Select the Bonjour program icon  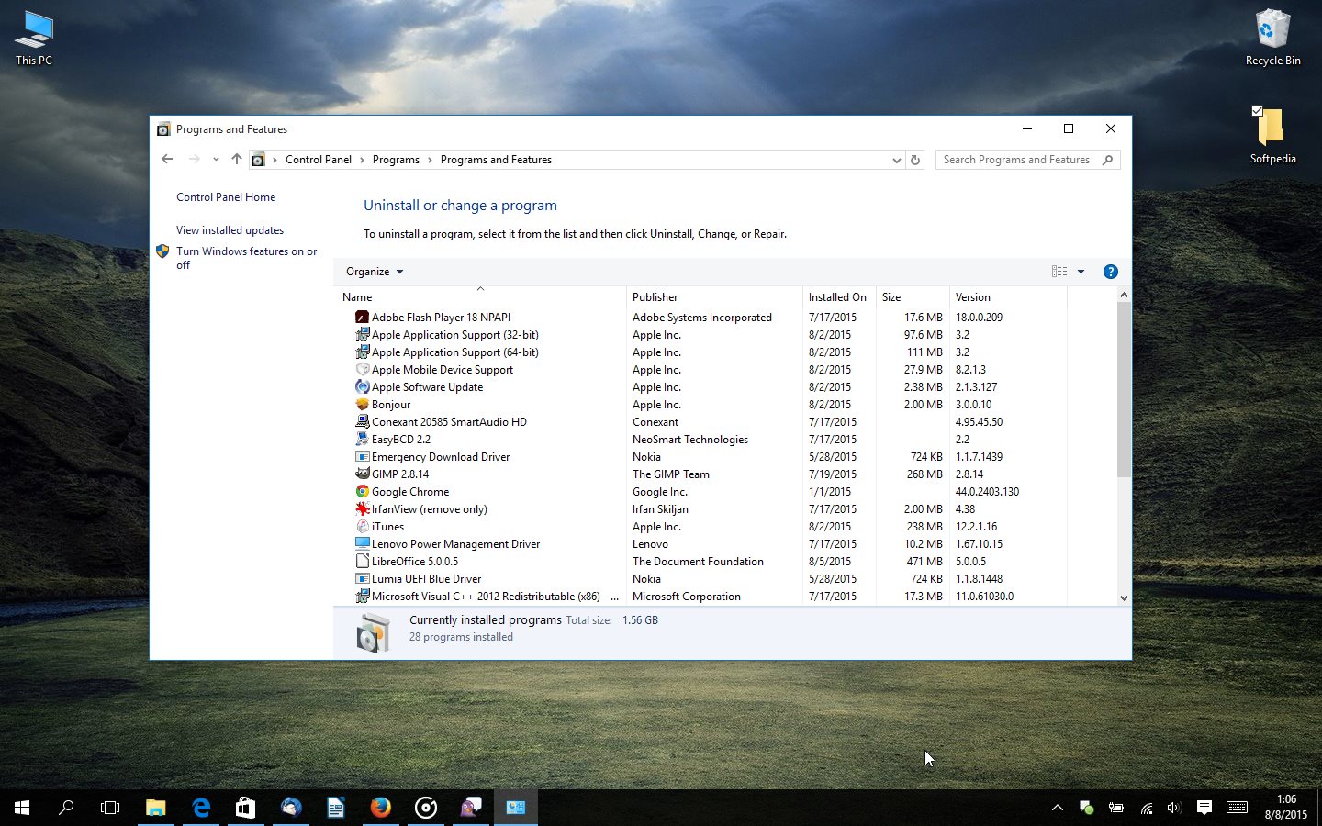point(362,404)
